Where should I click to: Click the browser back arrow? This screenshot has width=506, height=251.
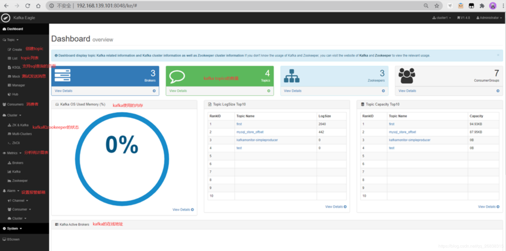coord(6,6)
